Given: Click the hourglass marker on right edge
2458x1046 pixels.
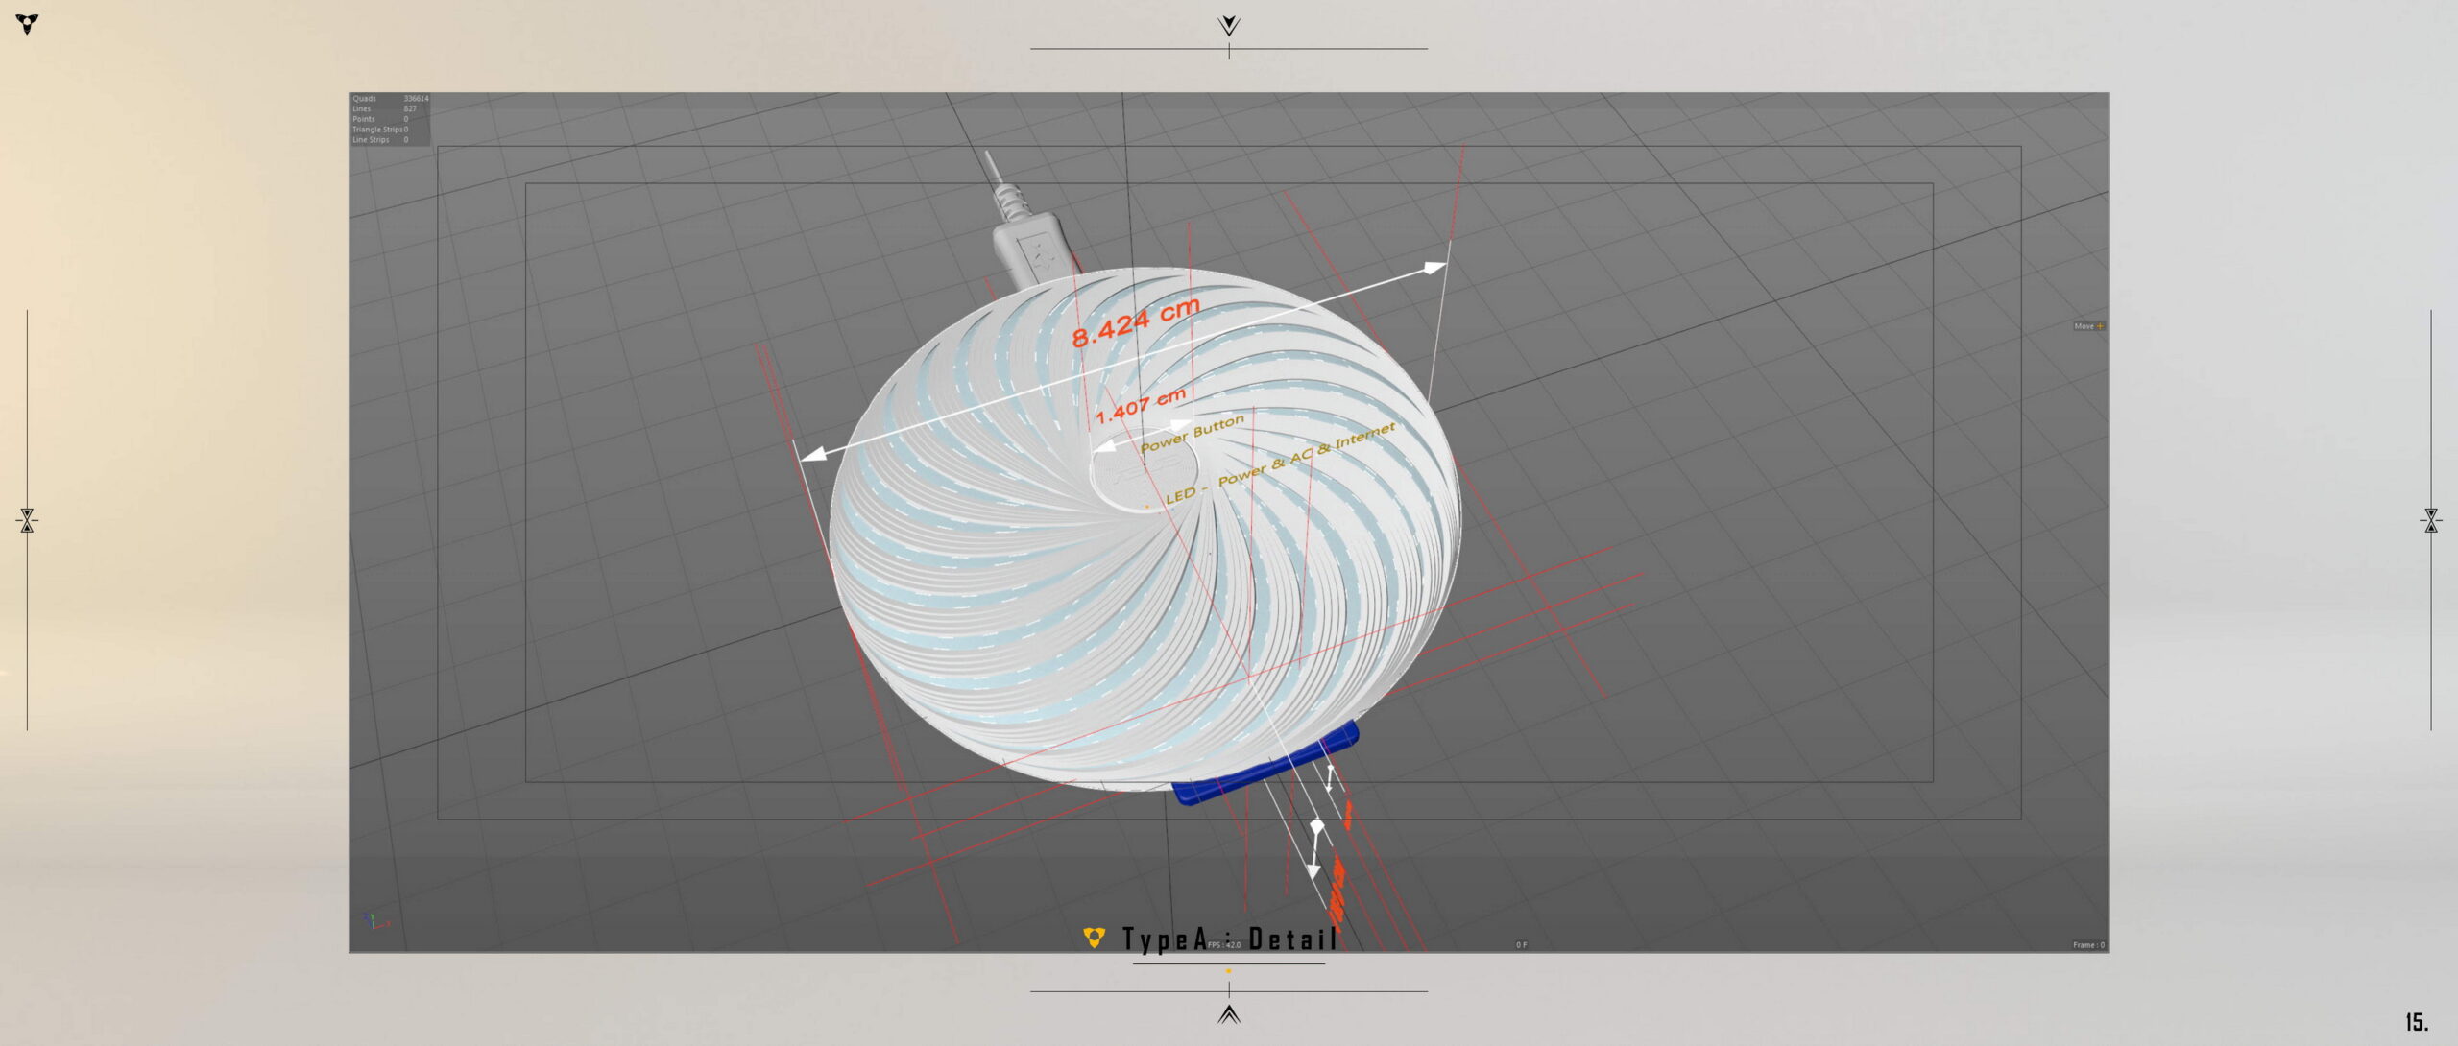Looking at the screenshot, I should (x=2430, y=520).
